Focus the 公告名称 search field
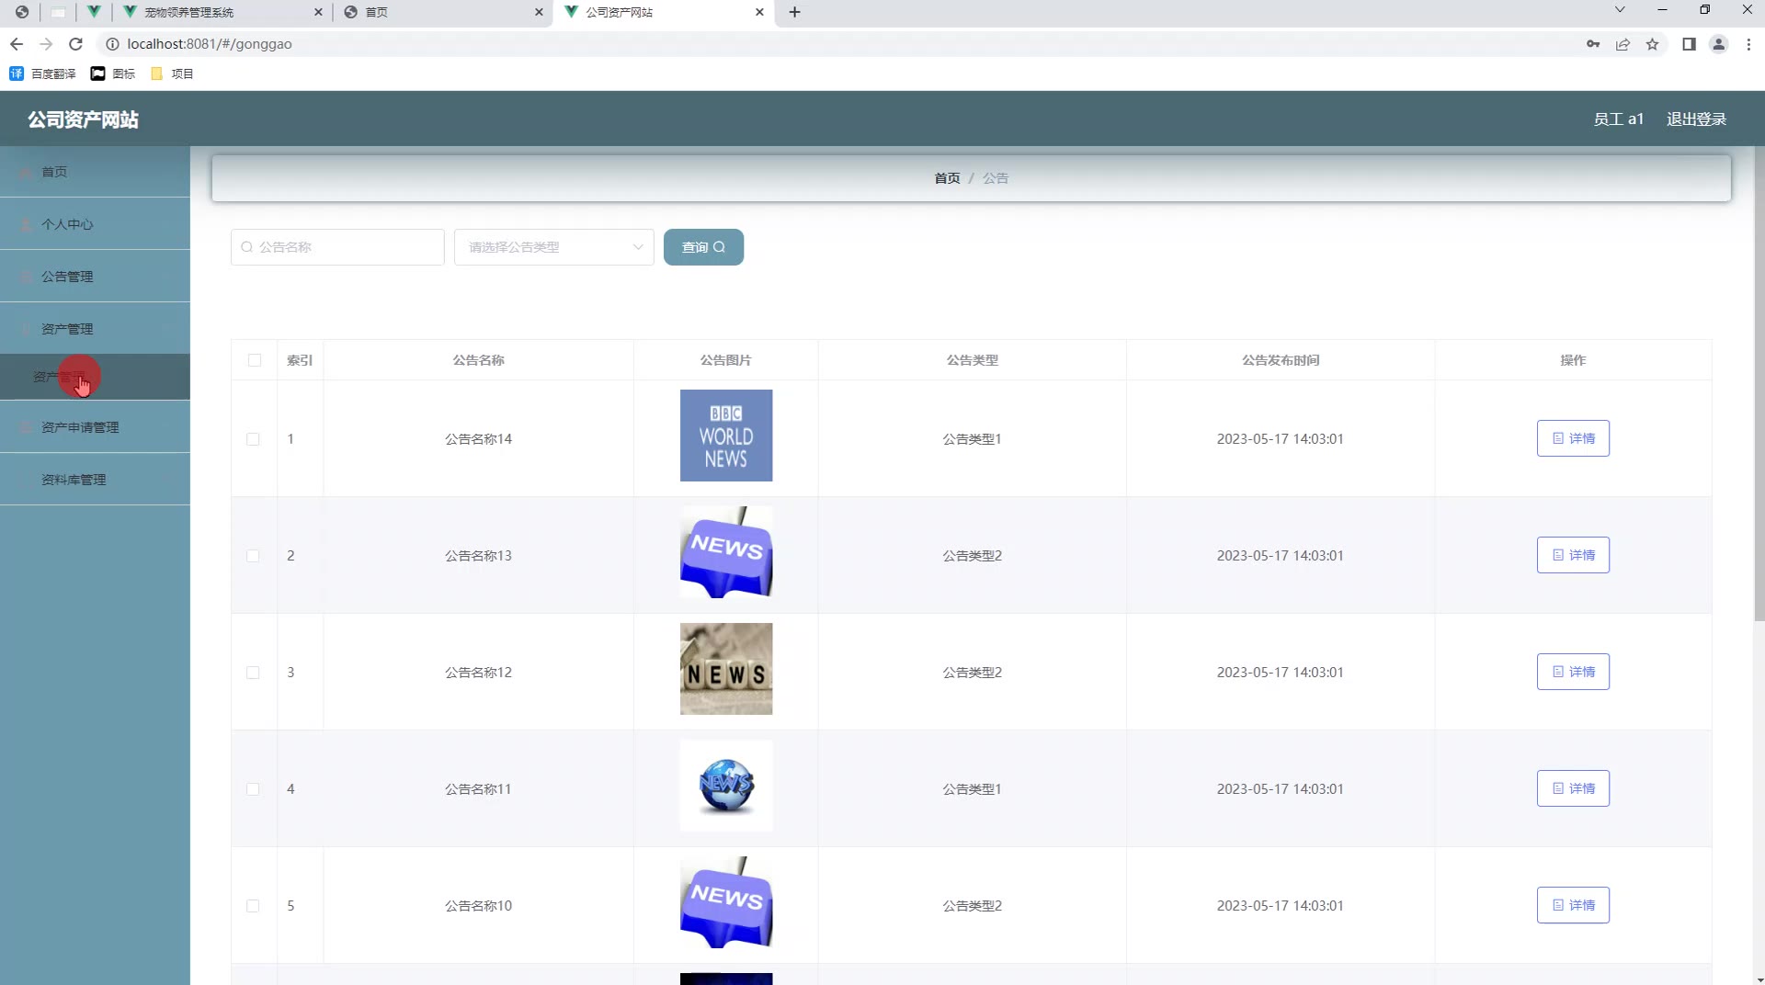The width and height of the screenshot is (1765, 985). [337, 247]
